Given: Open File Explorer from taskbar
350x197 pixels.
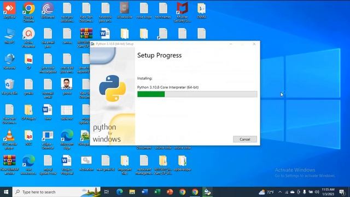Looking at the screenshot, I should (x=132, y=192).
